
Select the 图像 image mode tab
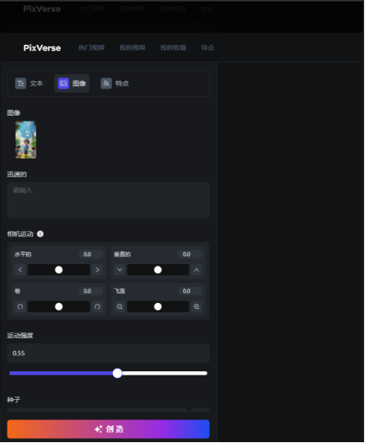(x=72, y=84)
